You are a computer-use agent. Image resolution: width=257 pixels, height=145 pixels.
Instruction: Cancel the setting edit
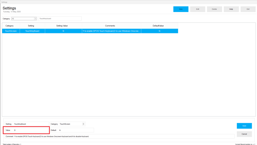tap(244, 134)
